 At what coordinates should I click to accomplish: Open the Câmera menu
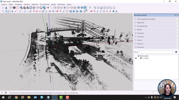(27, 4)
